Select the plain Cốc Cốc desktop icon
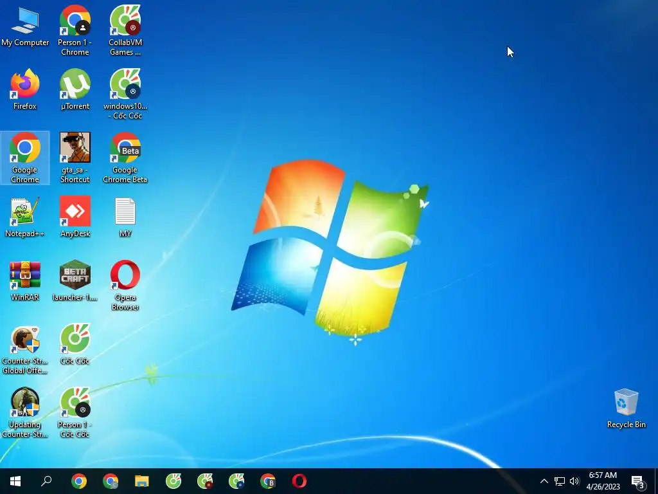This screenshot has height=494, width=658. coord(75,345)
